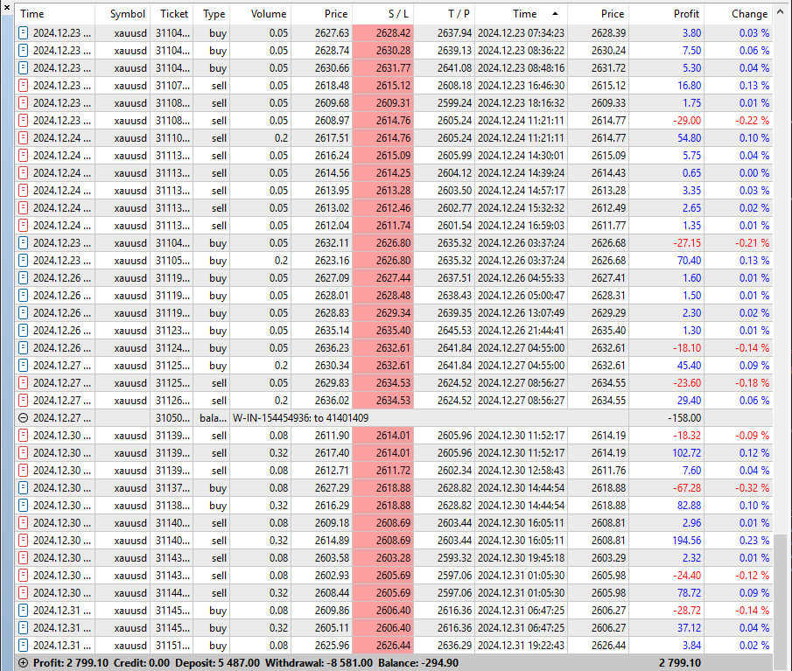Click the Volume column header
Image resolution: width=792 pixels, height=671 pixels.
269,14
